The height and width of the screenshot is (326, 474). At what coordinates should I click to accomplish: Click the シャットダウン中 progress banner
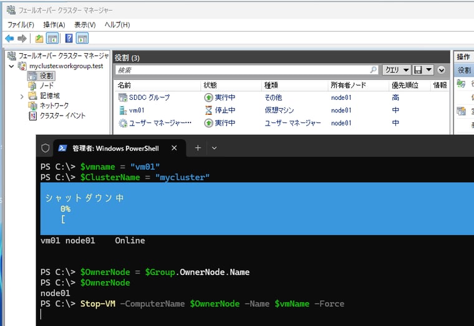click(x=257, y=208)
